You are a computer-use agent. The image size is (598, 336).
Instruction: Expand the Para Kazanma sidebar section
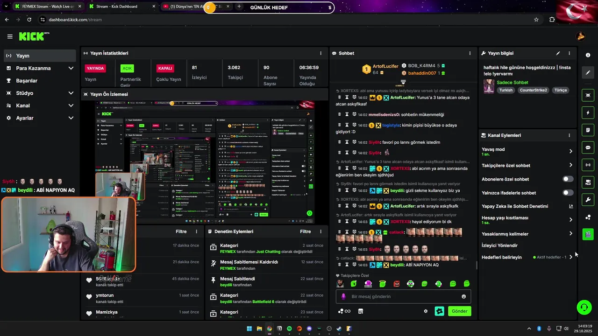[x=71, y=68]
